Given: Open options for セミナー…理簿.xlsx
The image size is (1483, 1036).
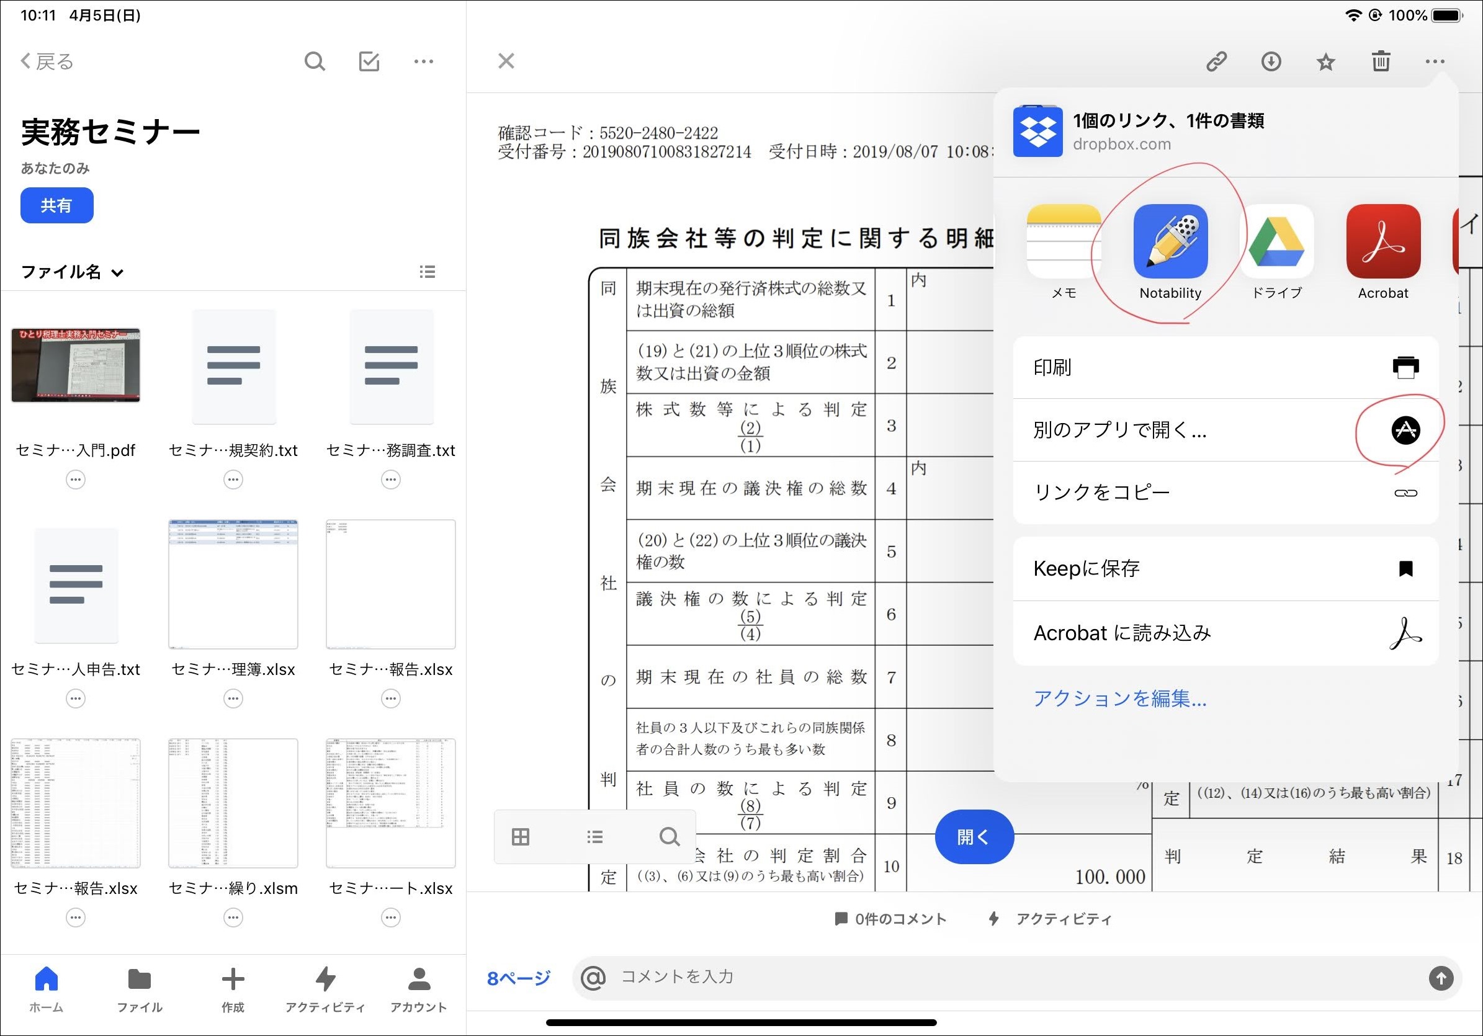Looking at the screenshot, I should click(233, 699).
